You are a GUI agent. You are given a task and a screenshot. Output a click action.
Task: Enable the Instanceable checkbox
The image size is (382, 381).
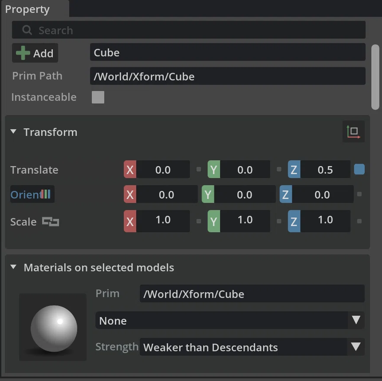point(98,97)
